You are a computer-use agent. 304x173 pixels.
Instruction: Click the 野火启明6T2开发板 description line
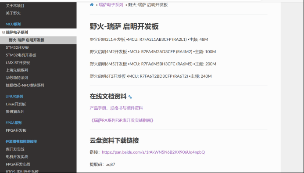[150, 76]
